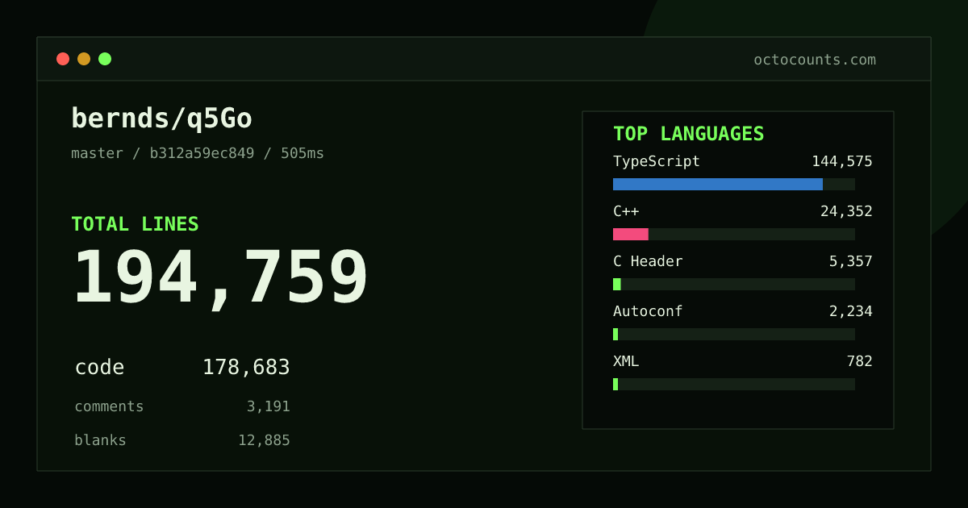The height and width of the screenshot is (508, 968).
Task: Click the XML progress bar
Action: pyautogui.click(x=615, y=384)
